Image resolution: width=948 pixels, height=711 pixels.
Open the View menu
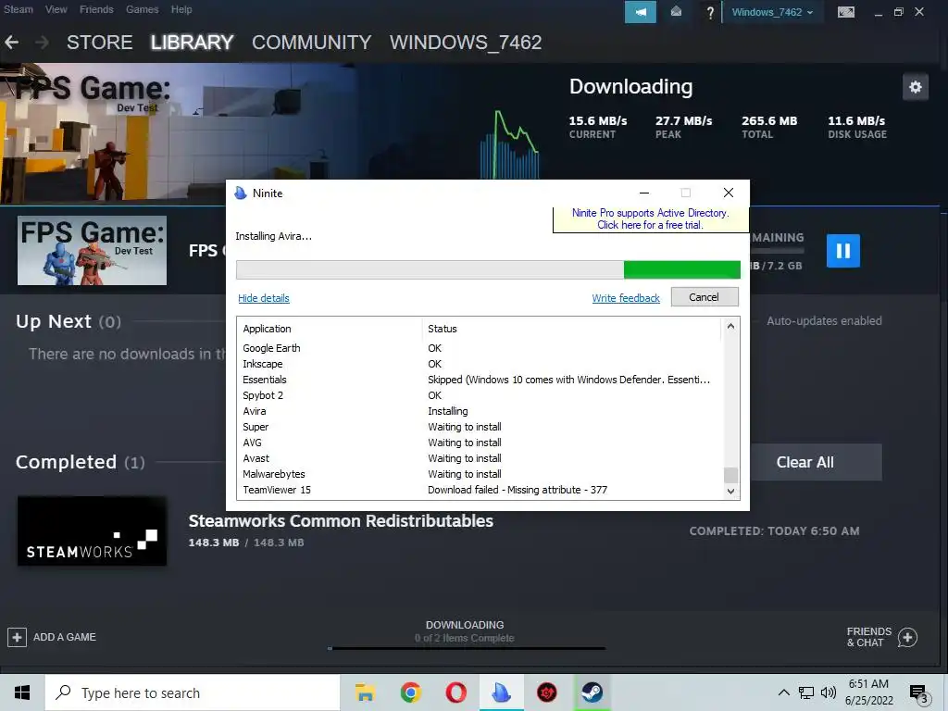(x=56, y=9)
